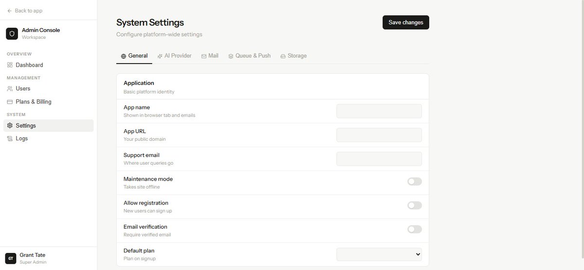
Task: Enable the Allow registration switch
Action: 415,205
